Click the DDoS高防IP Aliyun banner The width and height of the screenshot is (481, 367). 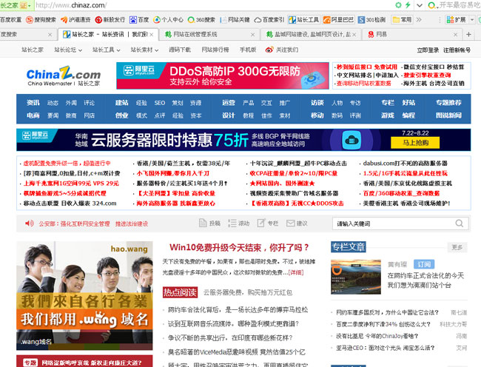click(223, 75)
